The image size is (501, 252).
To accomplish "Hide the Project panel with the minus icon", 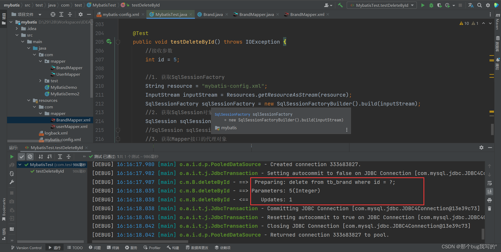I will click(x=89, y=14).
